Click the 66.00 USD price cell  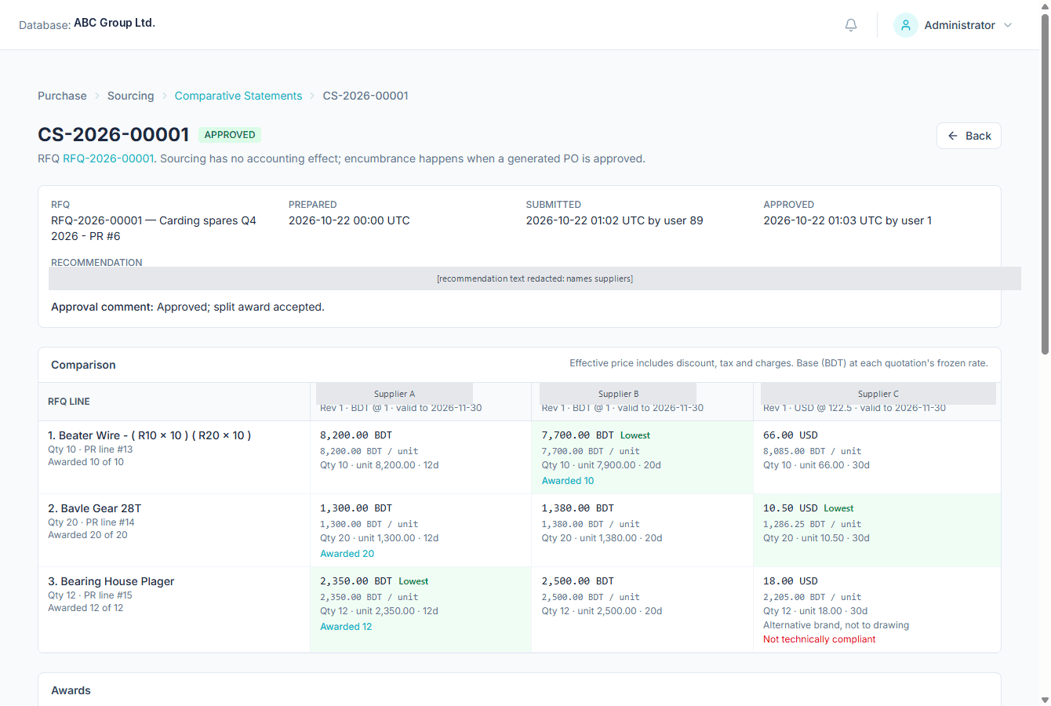point(791,435)
